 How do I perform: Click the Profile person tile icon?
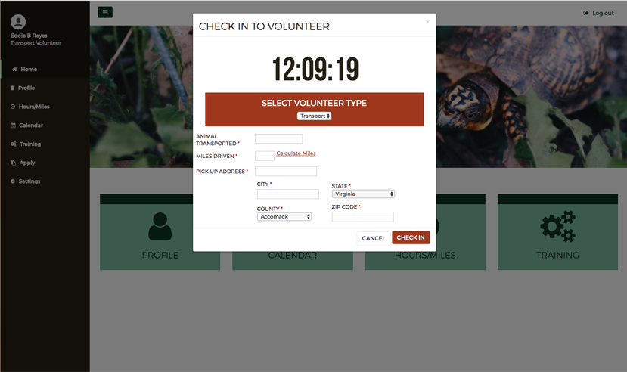coord(160,226)
